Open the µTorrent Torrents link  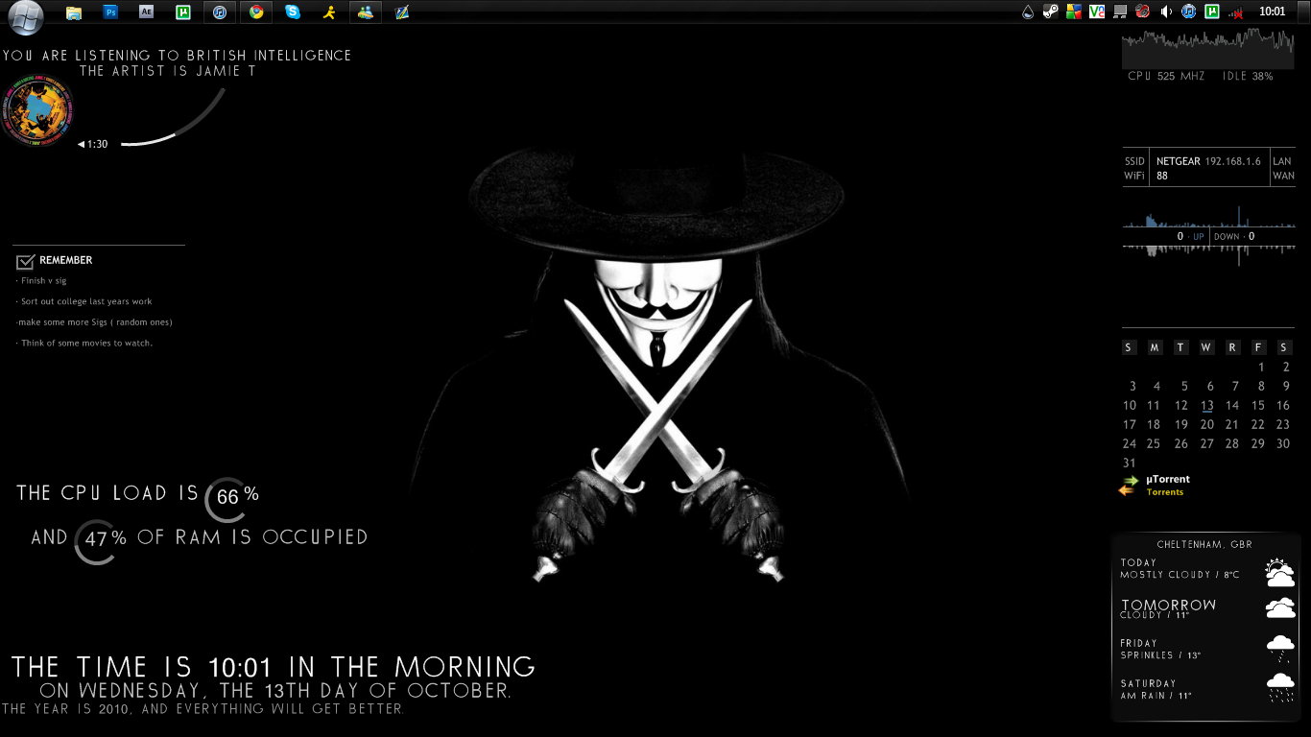pos(1164,492)
